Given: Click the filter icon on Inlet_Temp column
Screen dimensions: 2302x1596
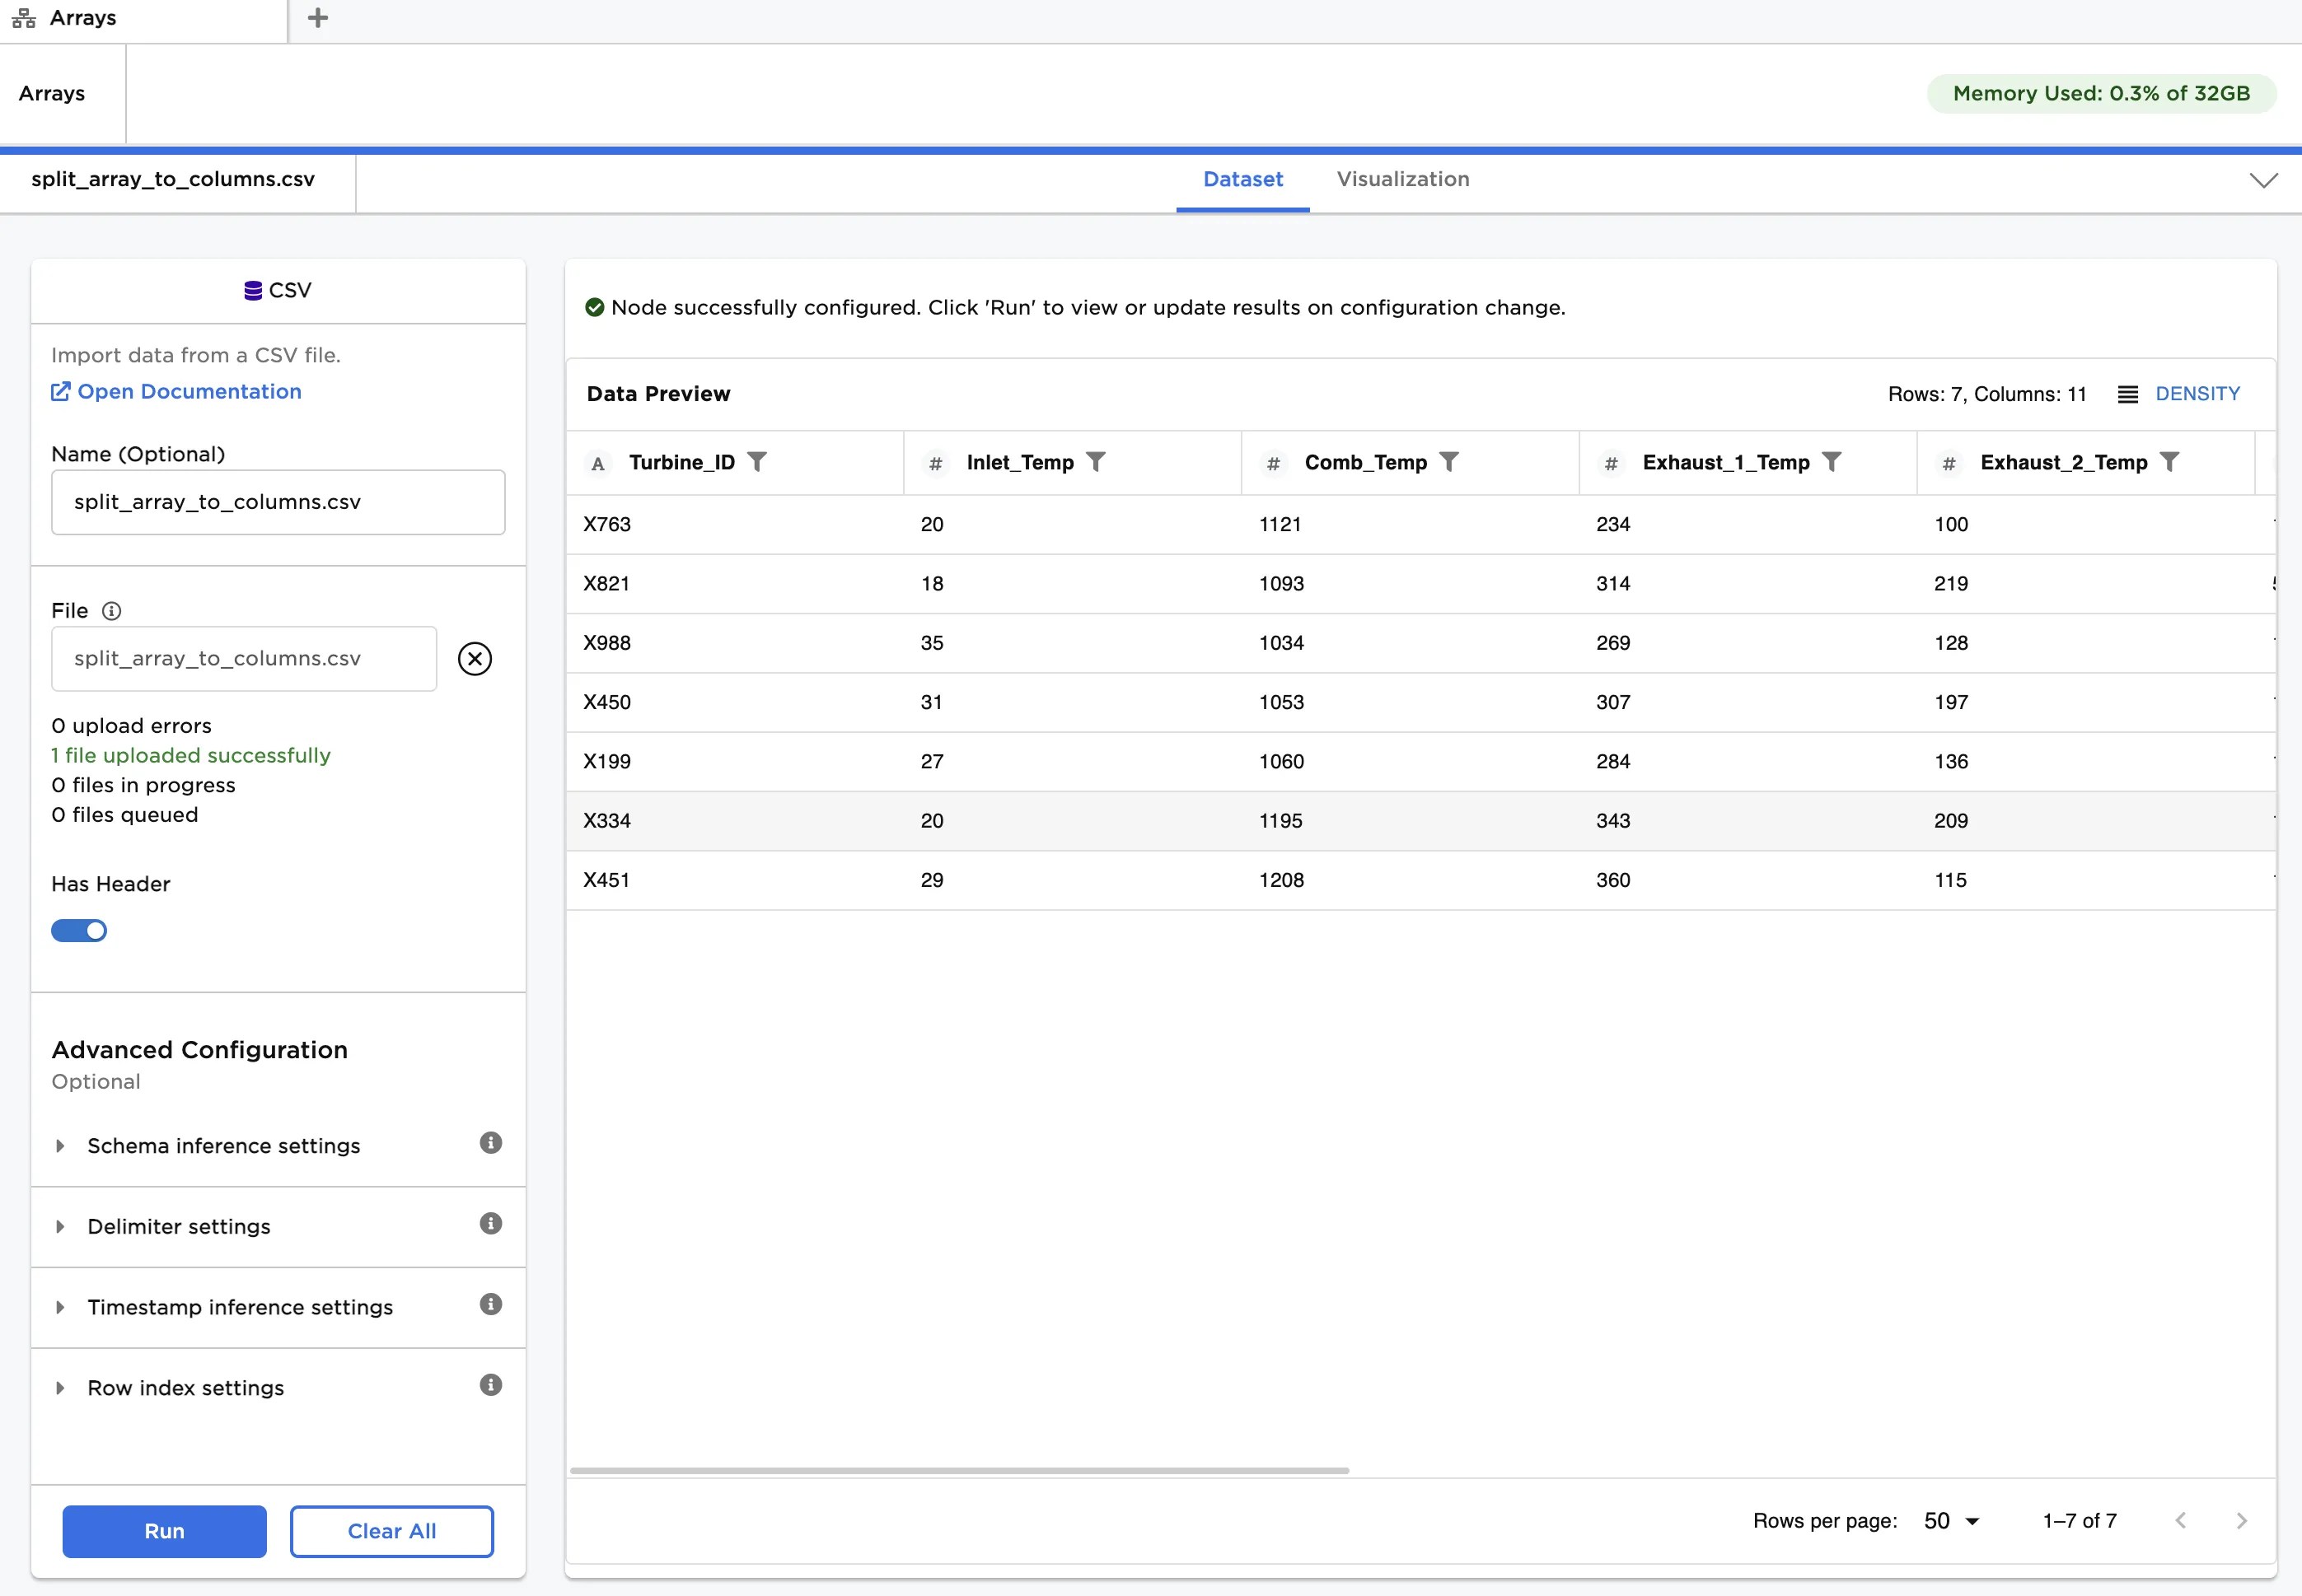Looking at the screenshot, I should pyautogui.click(x=1096, y=462).
